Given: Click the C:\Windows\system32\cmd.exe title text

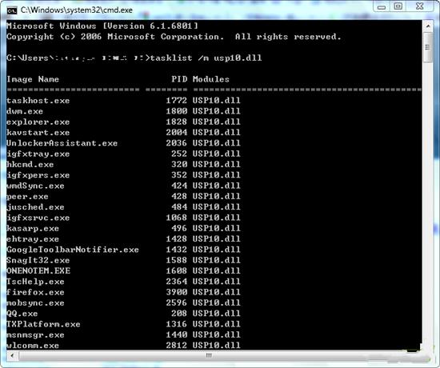Looking at the screenshot, I should click(77, 10).
